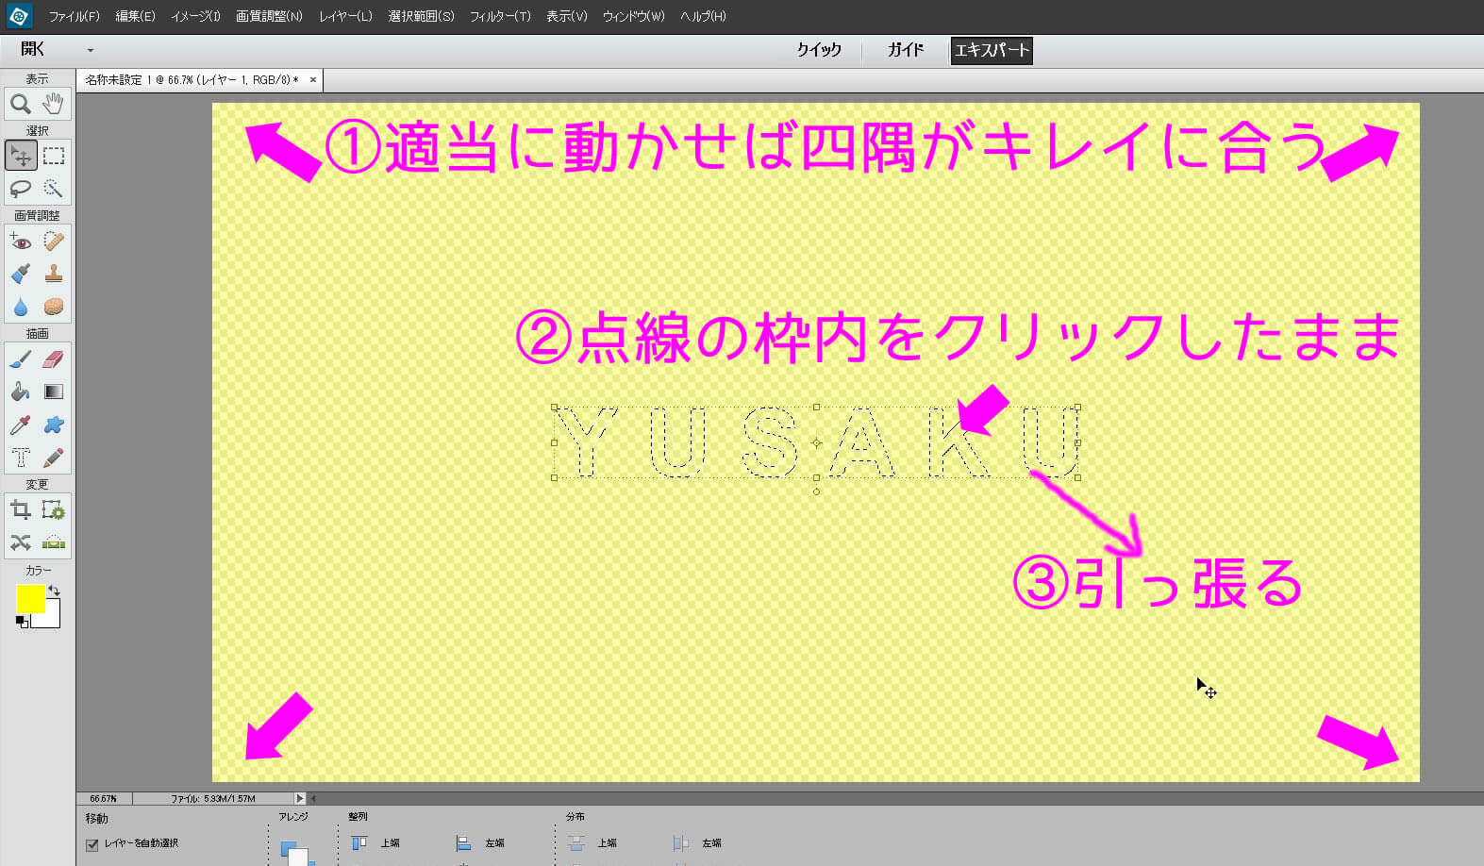Toggle レイヤーを自動選択 checkbox
This screenshot has width=1484, height=866.
coord(92,844)
